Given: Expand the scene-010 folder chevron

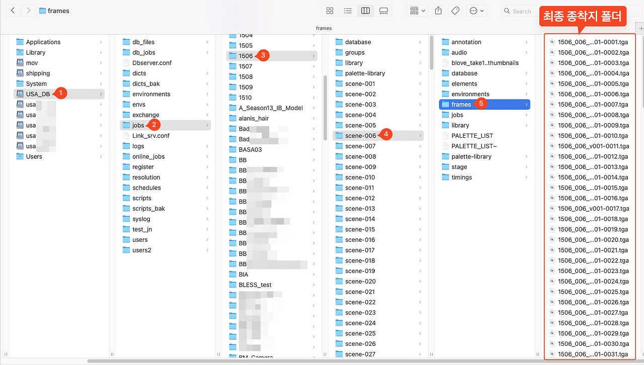Looking at the screenshot, I should click(x=420, y=177).
